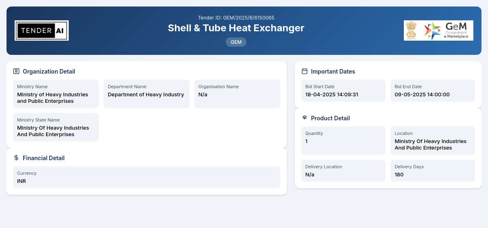Click the Quantity field card
Screen dimensions: 488x228
click(x=343, y=141)
